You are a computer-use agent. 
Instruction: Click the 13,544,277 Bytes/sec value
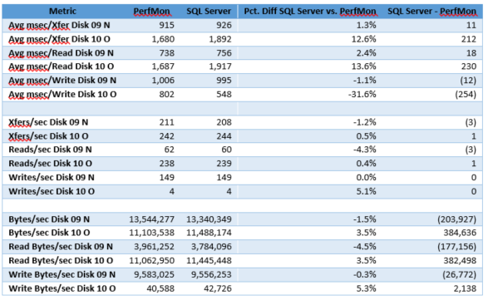pos(152,219)
